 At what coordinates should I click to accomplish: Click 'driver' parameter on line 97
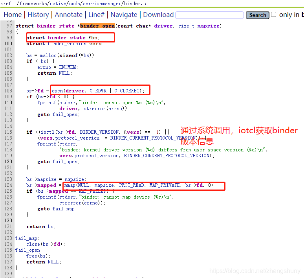(x=163, y=26)
